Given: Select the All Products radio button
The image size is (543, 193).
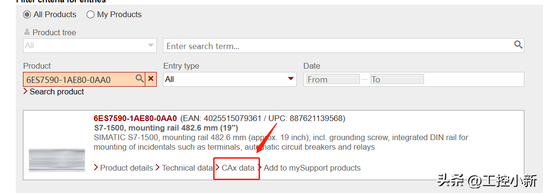Looking at the screenshot, I should pyautogui.click(x=27, y=15).
